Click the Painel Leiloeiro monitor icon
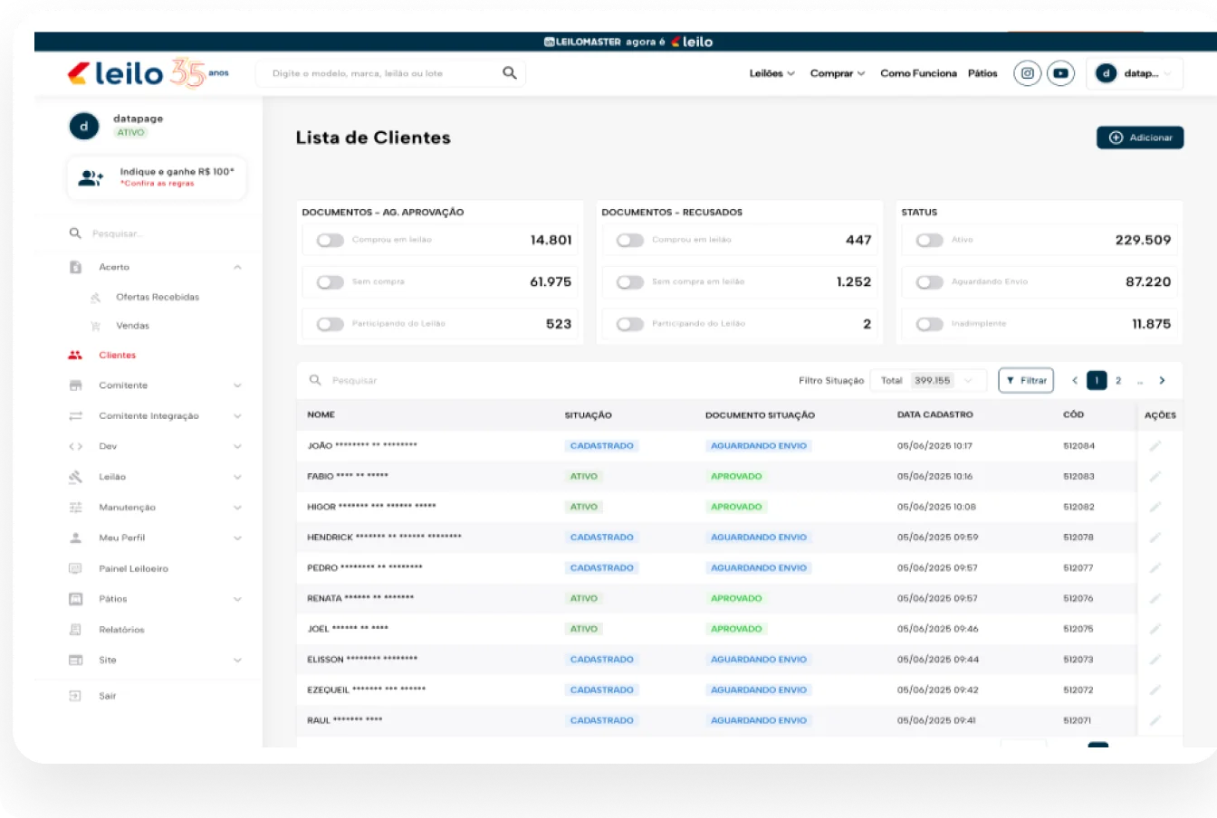The width and height of the screenshot is (1217, 818). (76, 568)
